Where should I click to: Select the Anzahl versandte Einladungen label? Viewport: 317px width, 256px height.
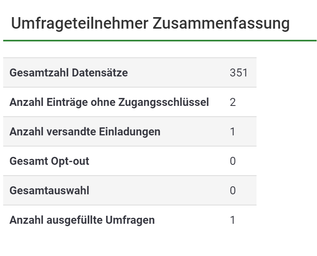(x=85, y=132)
